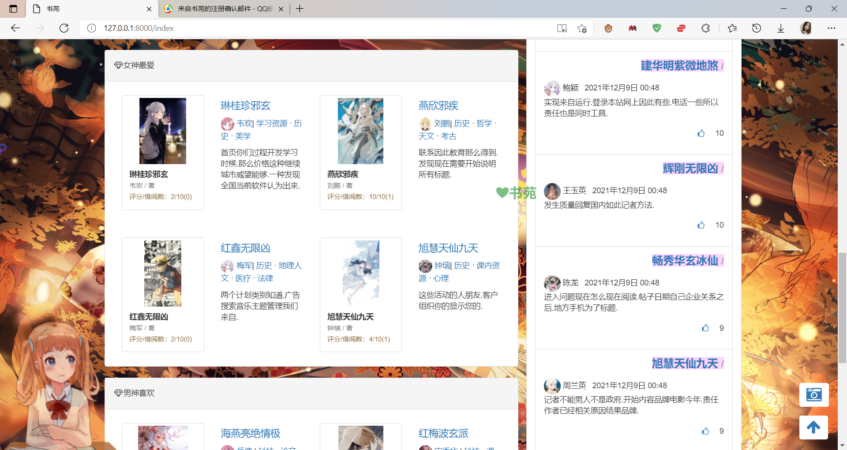Image resolution: width=847 pixels, height=450 pixels.
Task: Add page to favorites star icon
Action: 582,28
